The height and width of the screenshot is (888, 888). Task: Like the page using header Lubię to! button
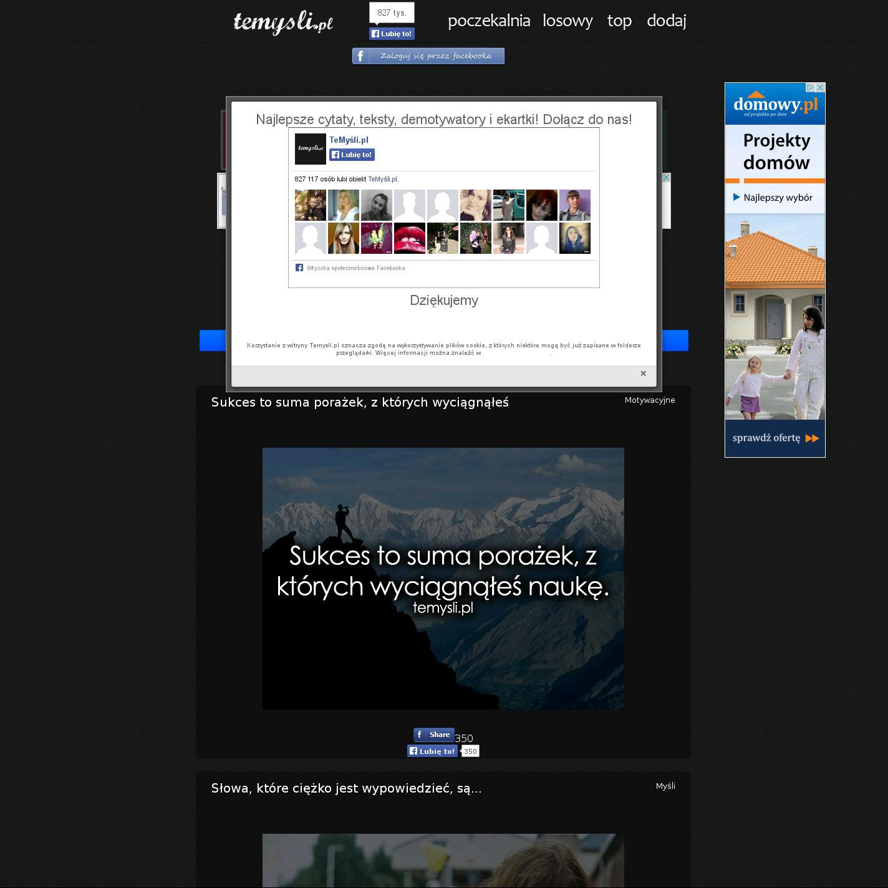pos(392,34)
